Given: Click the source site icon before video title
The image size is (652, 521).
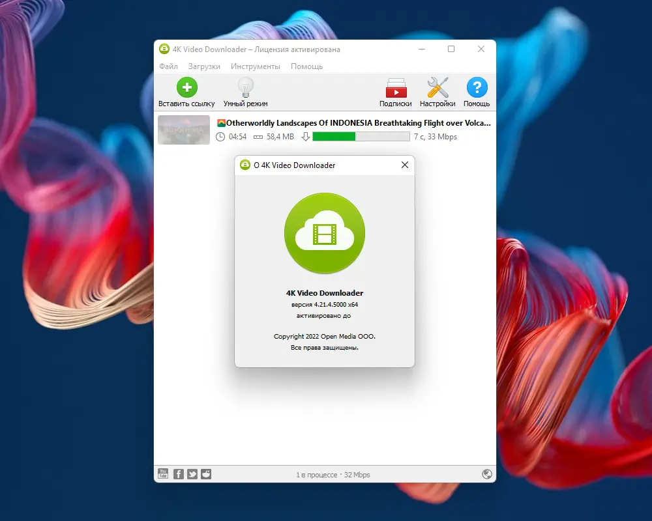Looking at the screenshot, I should (x=221, y=123).
